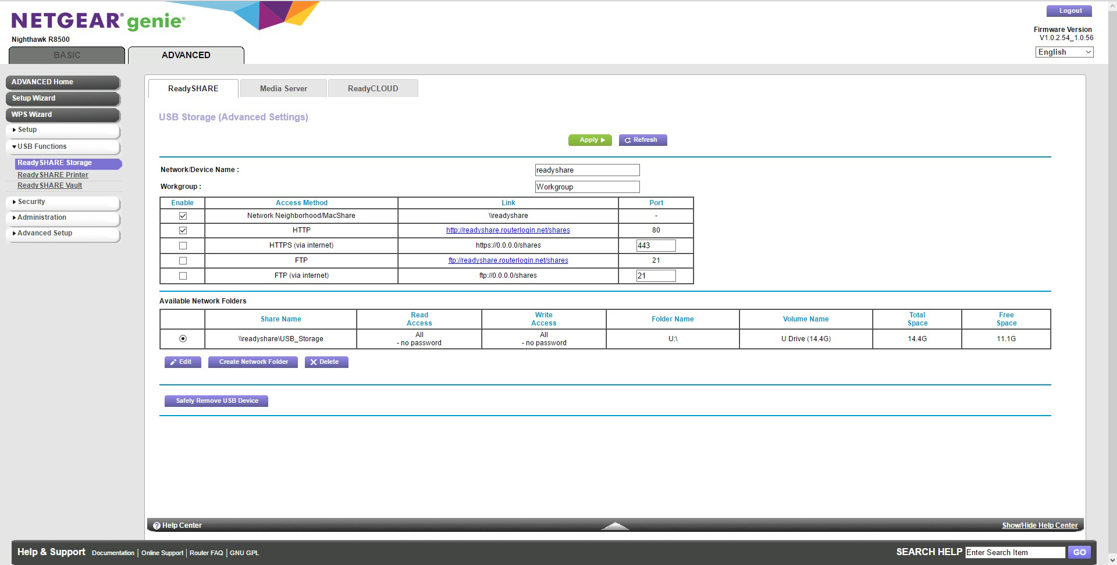This screenshot has height=565, width=1117.
Task: Click Show/Hide Help Center link
Action: pos(1040,525)
